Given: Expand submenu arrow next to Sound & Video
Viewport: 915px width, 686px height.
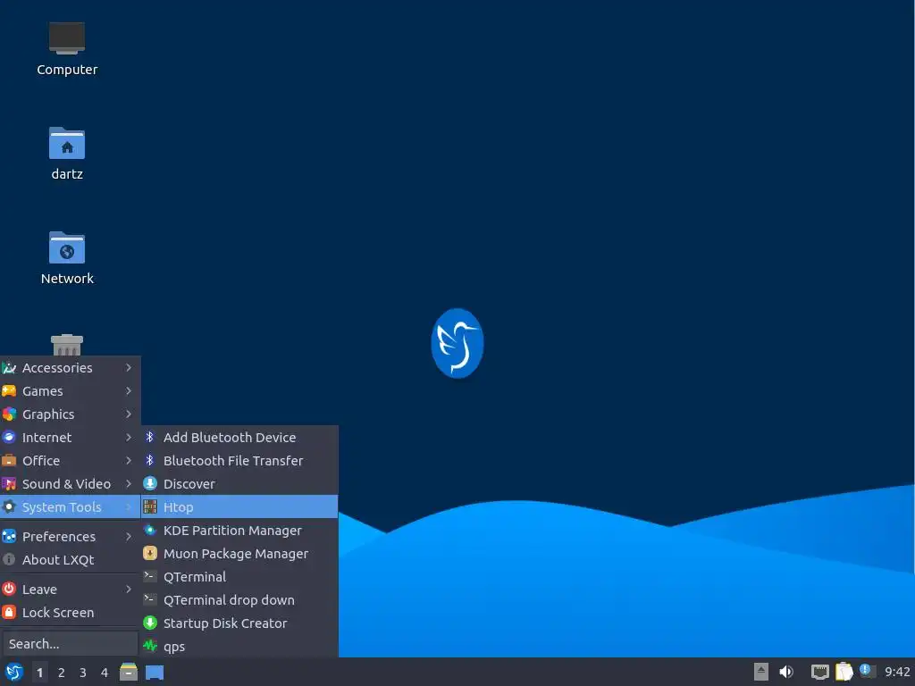Looking at the screenshot, I should [x=129, y=484].
